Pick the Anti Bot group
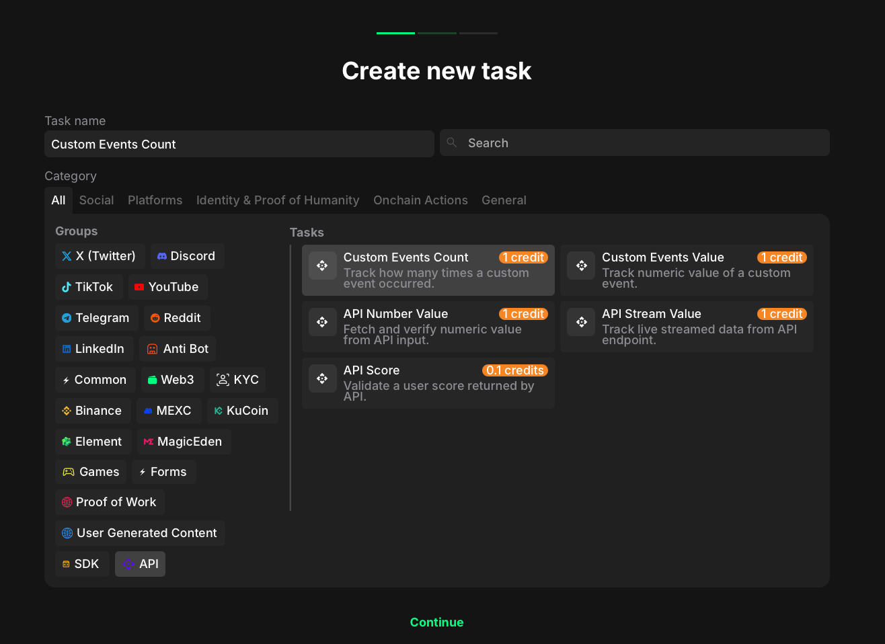 tap(178, 349)
